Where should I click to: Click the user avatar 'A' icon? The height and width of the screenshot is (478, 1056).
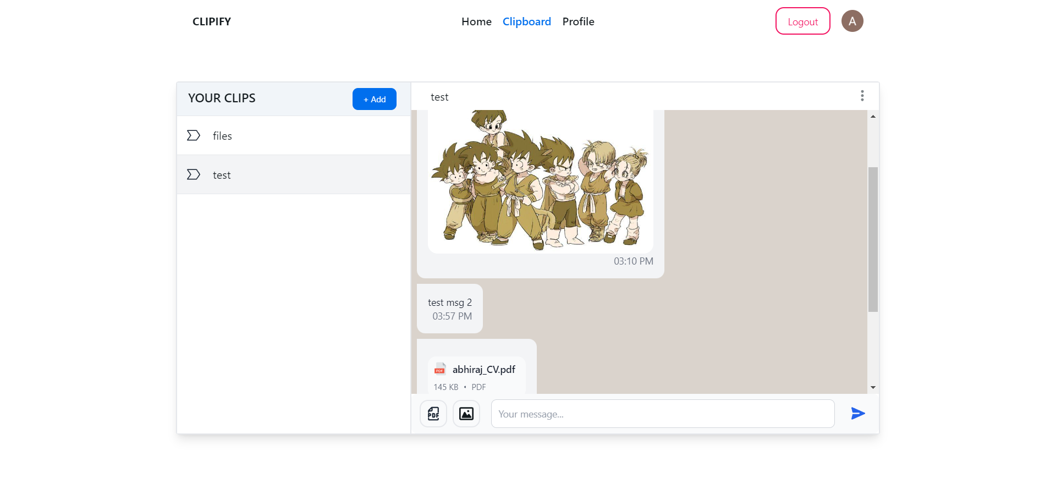click(x=852, y=21)
